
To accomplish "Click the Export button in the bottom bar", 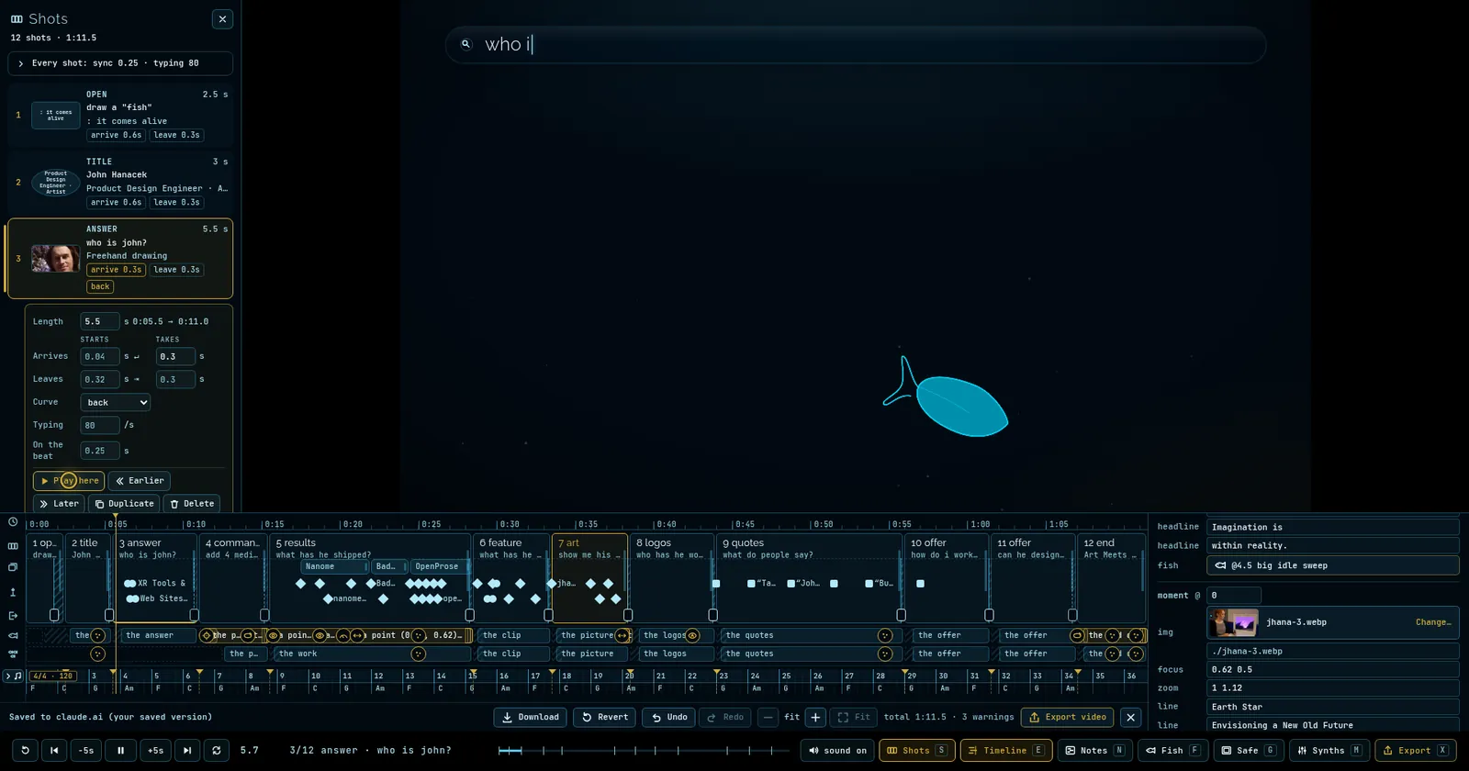I will coord(1415,750).
